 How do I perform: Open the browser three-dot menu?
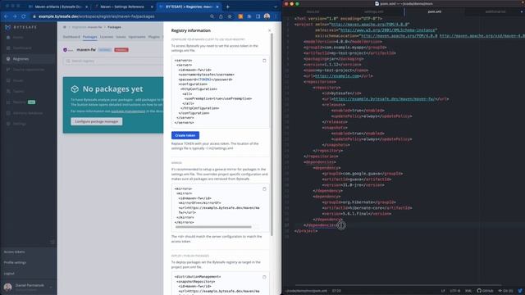[x=276, y=16]
